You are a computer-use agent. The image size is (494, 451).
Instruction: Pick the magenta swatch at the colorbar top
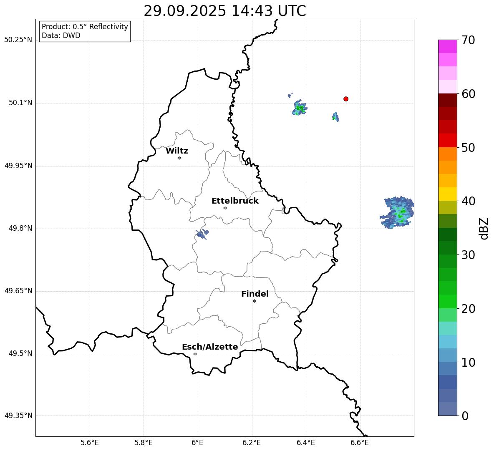tap(448, 46)
